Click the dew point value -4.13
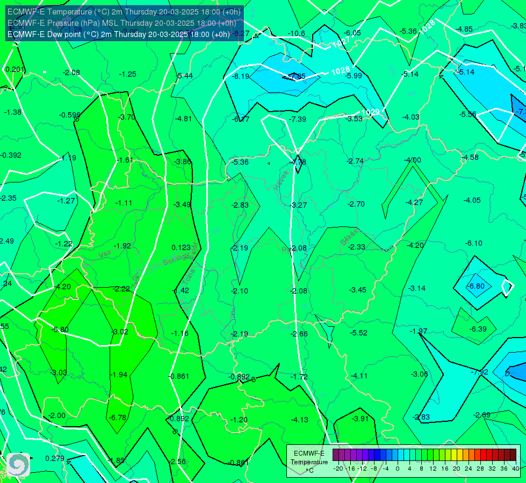 pos(299,420)
